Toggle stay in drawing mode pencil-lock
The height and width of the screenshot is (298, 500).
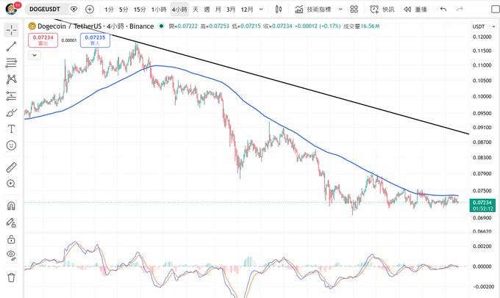click(x=12, y=222)
